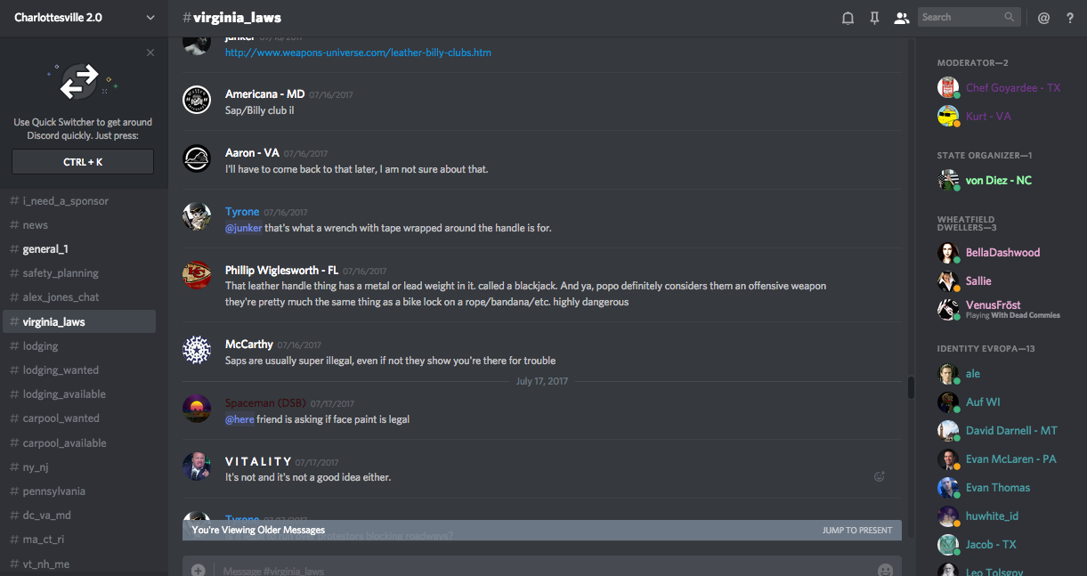The width and height of the screenshot is (1087, 576).
Task: Toggle the member list panel
Action: 901,18
